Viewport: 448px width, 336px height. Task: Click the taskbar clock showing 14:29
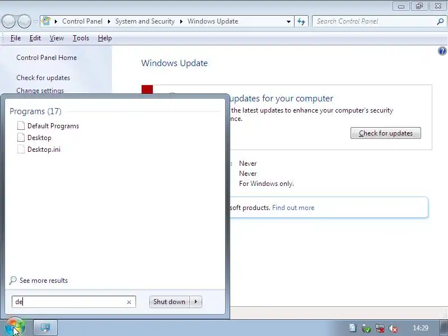pyautogui.click(x=421, y=328)
